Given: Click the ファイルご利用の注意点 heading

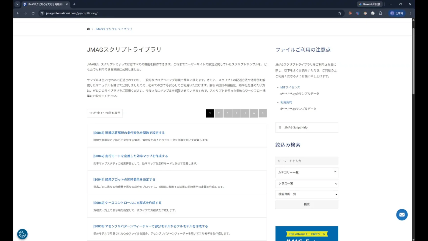Looking at the screenshot, I should (303, 50).
